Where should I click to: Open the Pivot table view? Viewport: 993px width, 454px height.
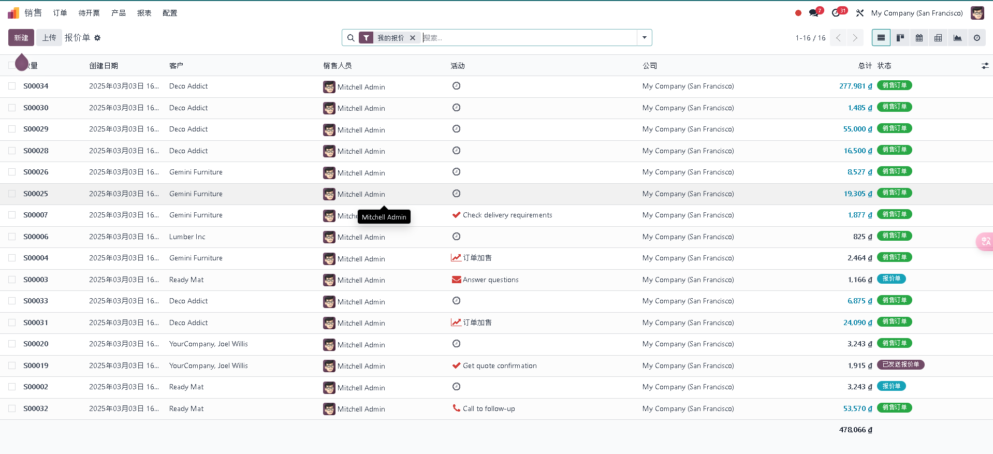click(x=938, y=38)
